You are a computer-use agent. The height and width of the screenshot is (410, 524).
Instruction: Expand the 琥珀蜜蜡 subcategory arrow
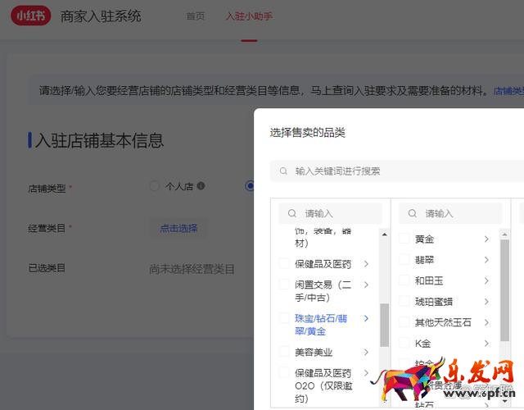(x=486, y=302)
